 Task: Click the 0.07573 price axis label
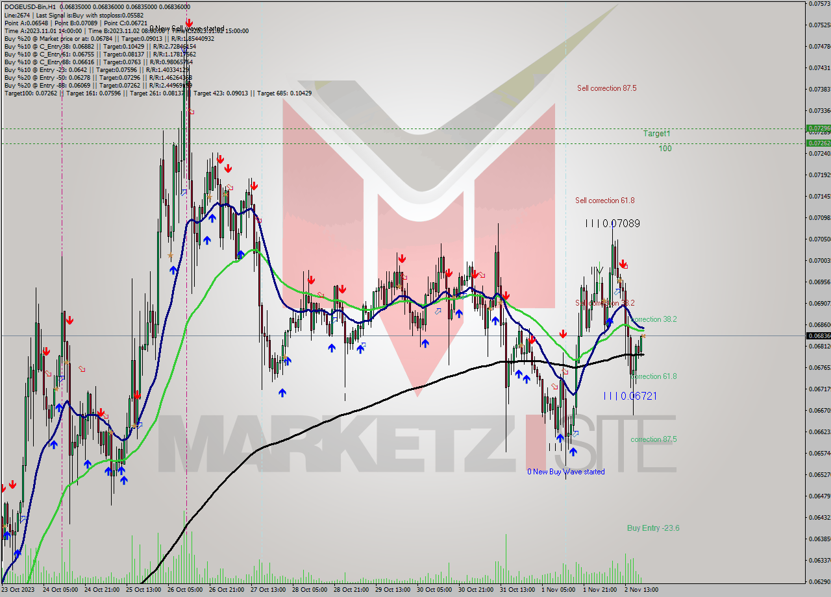[x=819, y=4]
